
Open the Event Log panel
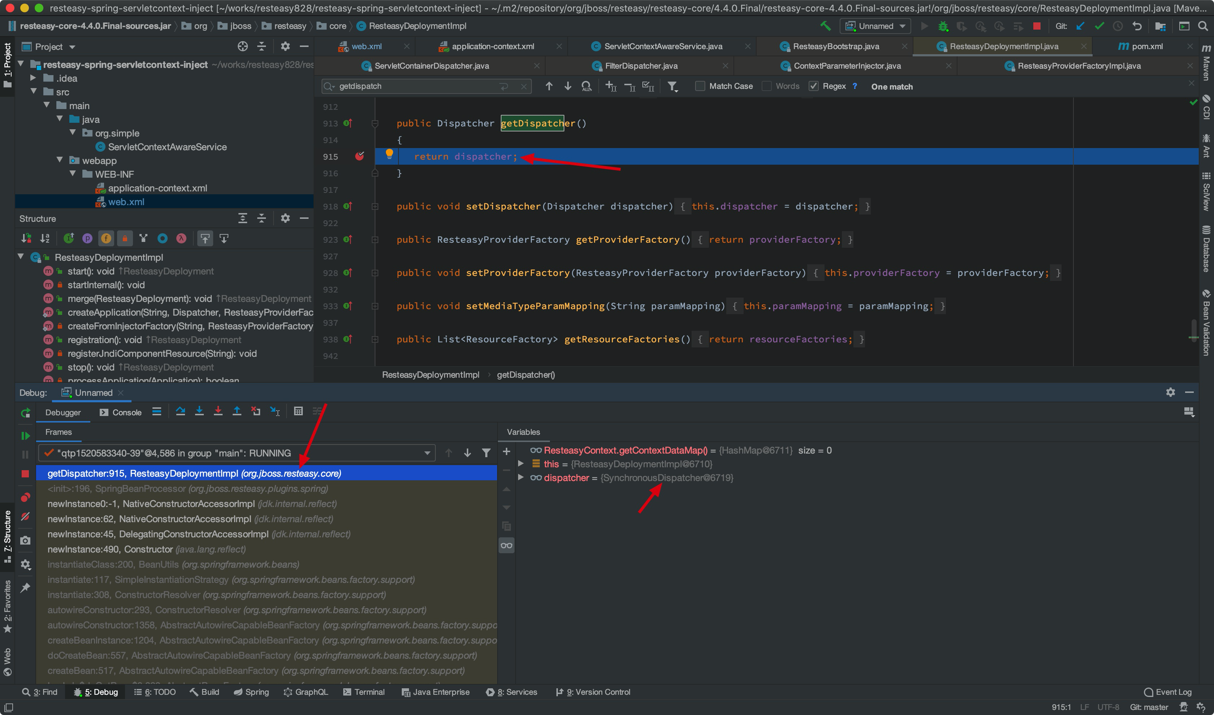1168,692
